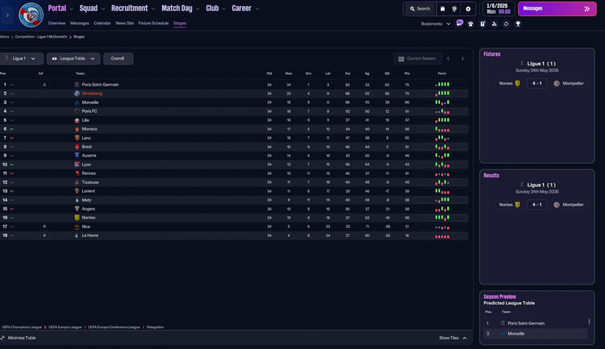Open the Toulouse team row
Viewport: 605px width, 349px height.
click(x=234, y=183)
